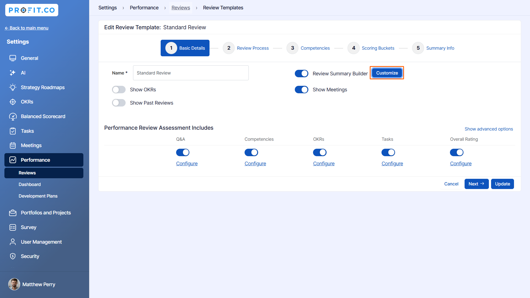This screenshot has width=530, height=298.
Task: Click the Meetings calendar icon
Action: coord(13,145)
